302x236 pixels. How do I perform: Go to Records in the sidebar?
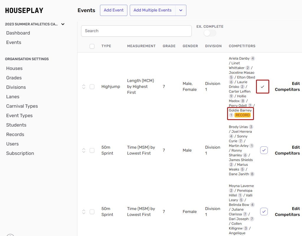[15, 135]
